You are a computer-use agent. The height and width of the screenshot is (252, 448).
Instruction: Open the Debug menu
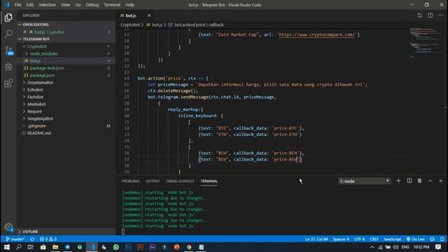[92, 5]
